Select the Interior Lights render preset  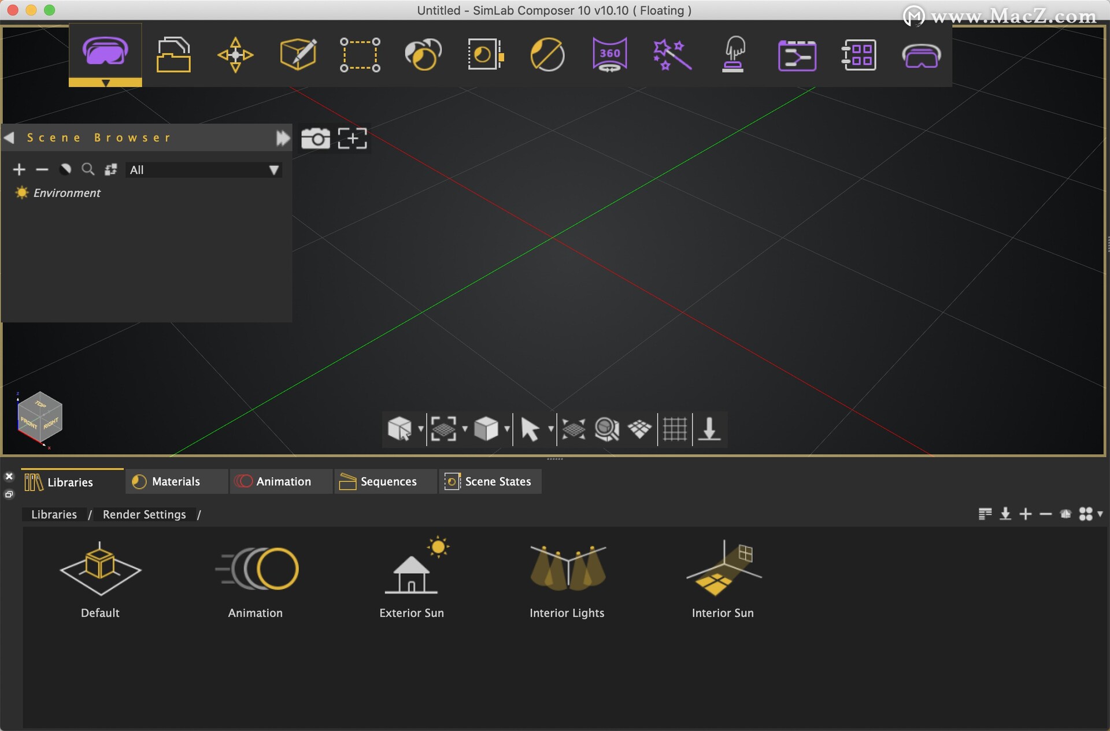click(x=567, y=580)
